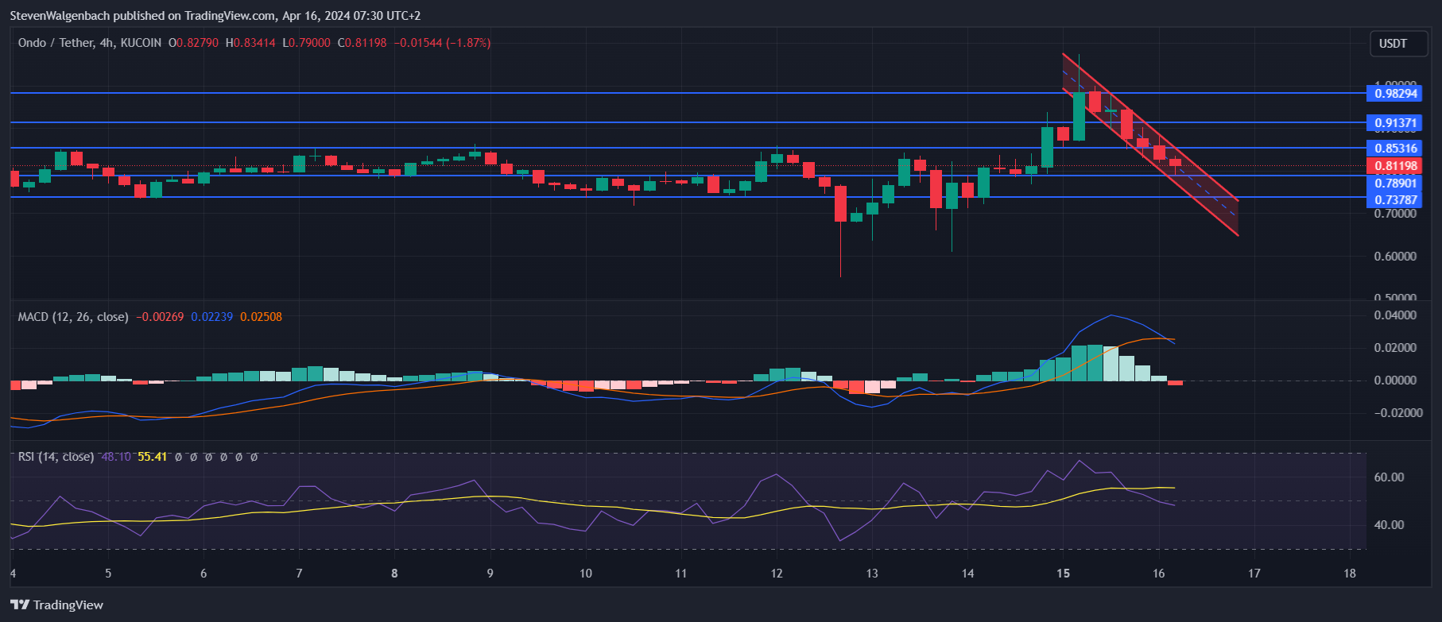Select the red descending channel drawing
The width and height of the screenshot is (1442, 622).
(1150, 145)
